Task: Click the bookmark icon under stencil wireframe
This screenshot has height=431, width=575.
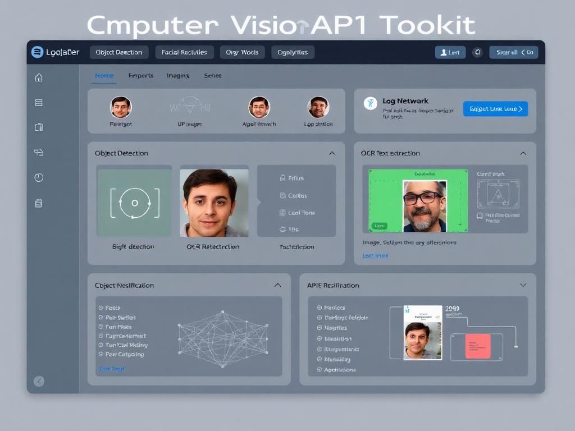Action: (480, 215)
